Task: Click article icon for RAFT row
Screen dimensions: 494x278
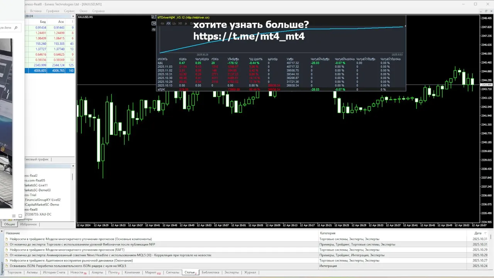Action: click(7, 250)
